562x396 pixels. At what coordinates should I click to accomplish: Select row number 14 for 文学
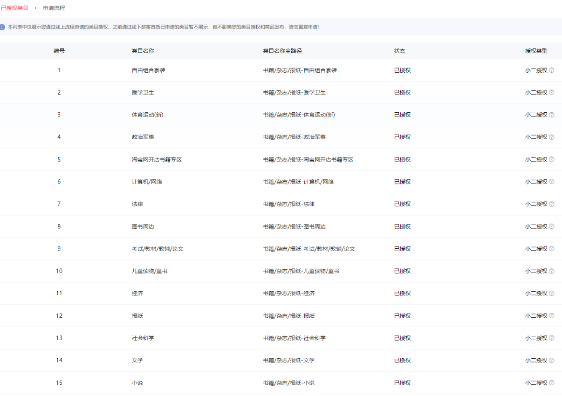coord(59,360)
